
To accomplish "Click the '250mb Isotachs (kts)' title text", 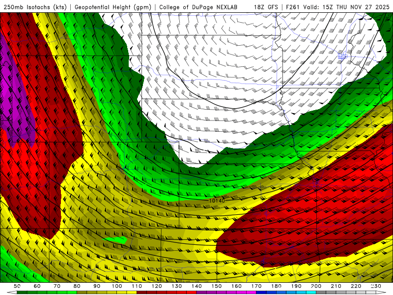I will pos(35,7).
